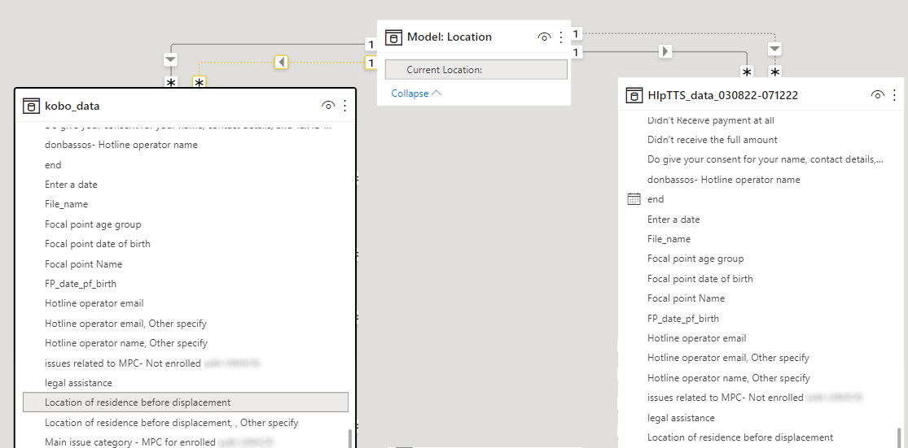
Task: Click the HlpTTS_data field list scrollbar
Action: [898, 437]
